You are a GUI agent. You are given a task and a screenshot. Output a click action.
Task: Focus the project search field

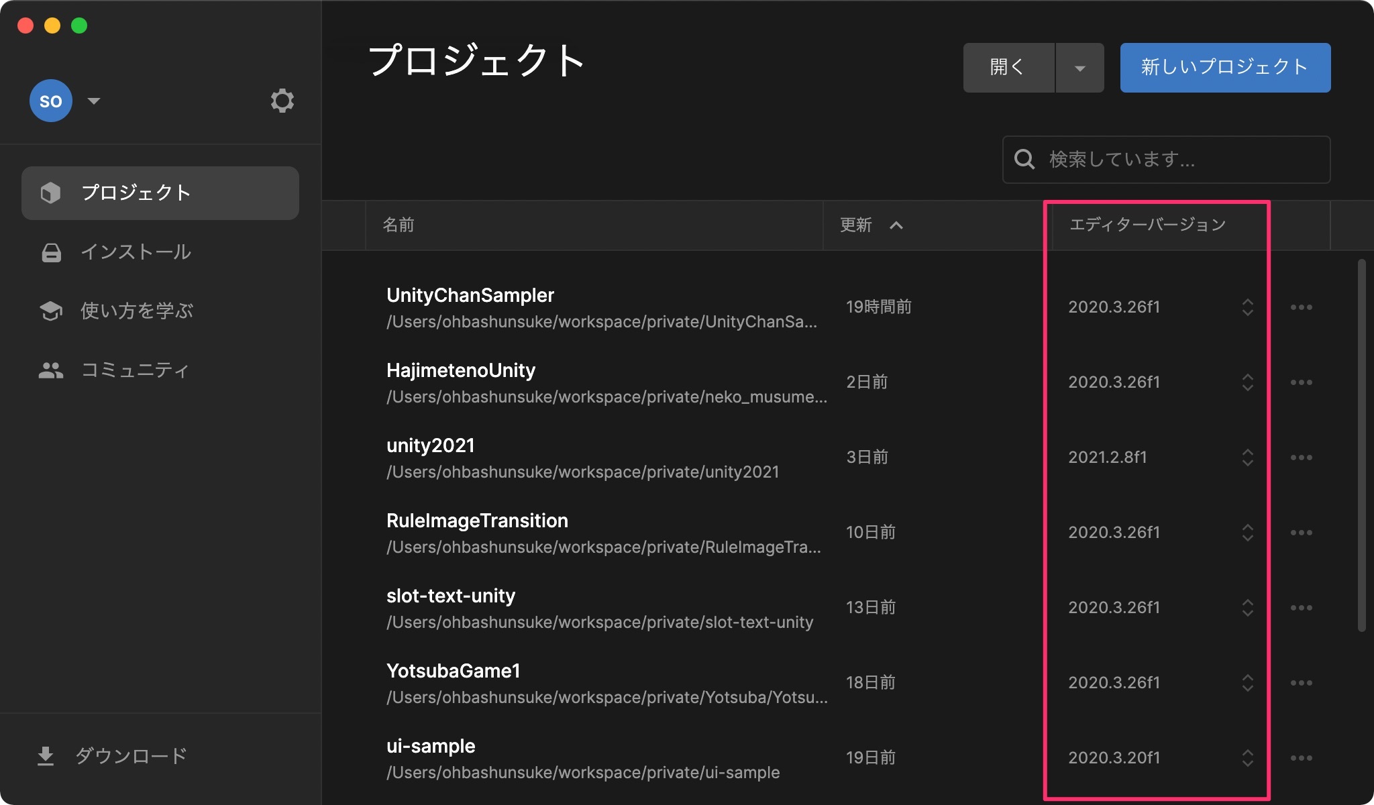click(x=1166, y=160)
